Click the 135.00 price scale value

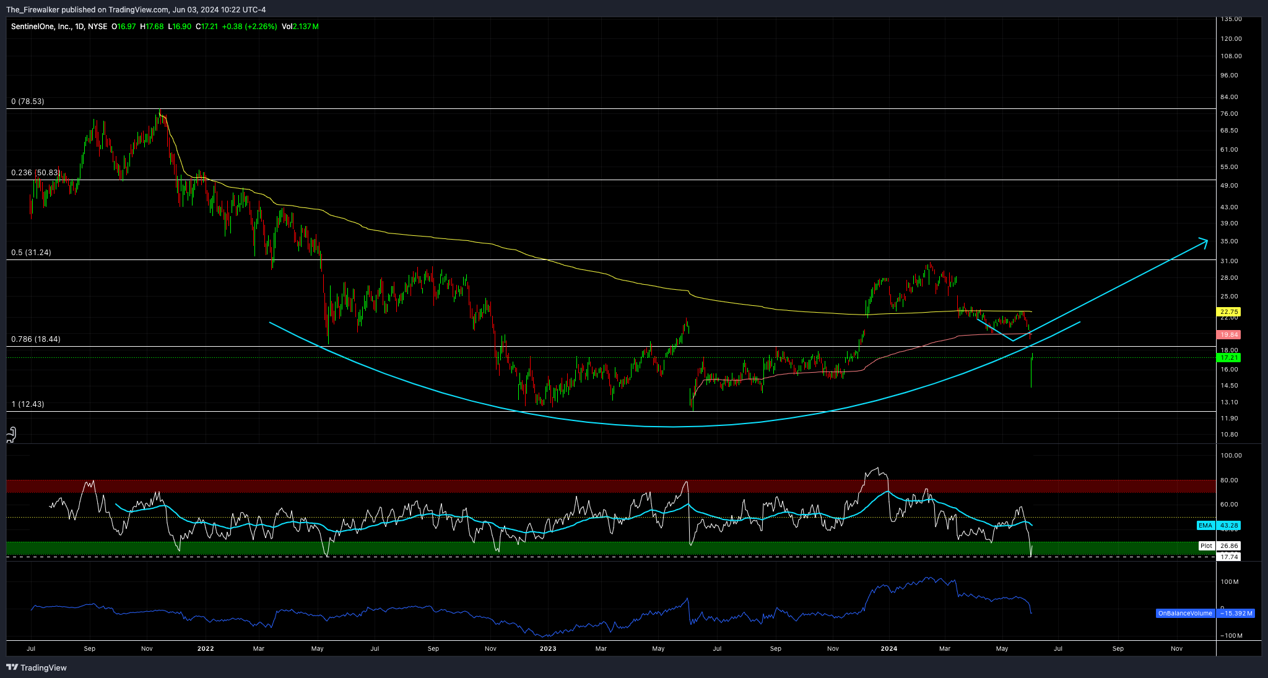click(x=1231, y=19)
